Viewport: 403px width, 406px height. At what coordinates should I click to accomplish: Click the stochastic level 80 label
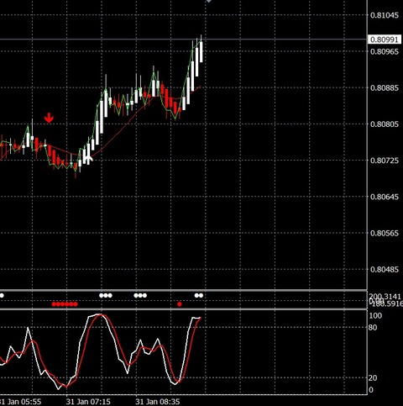[373, 327]
